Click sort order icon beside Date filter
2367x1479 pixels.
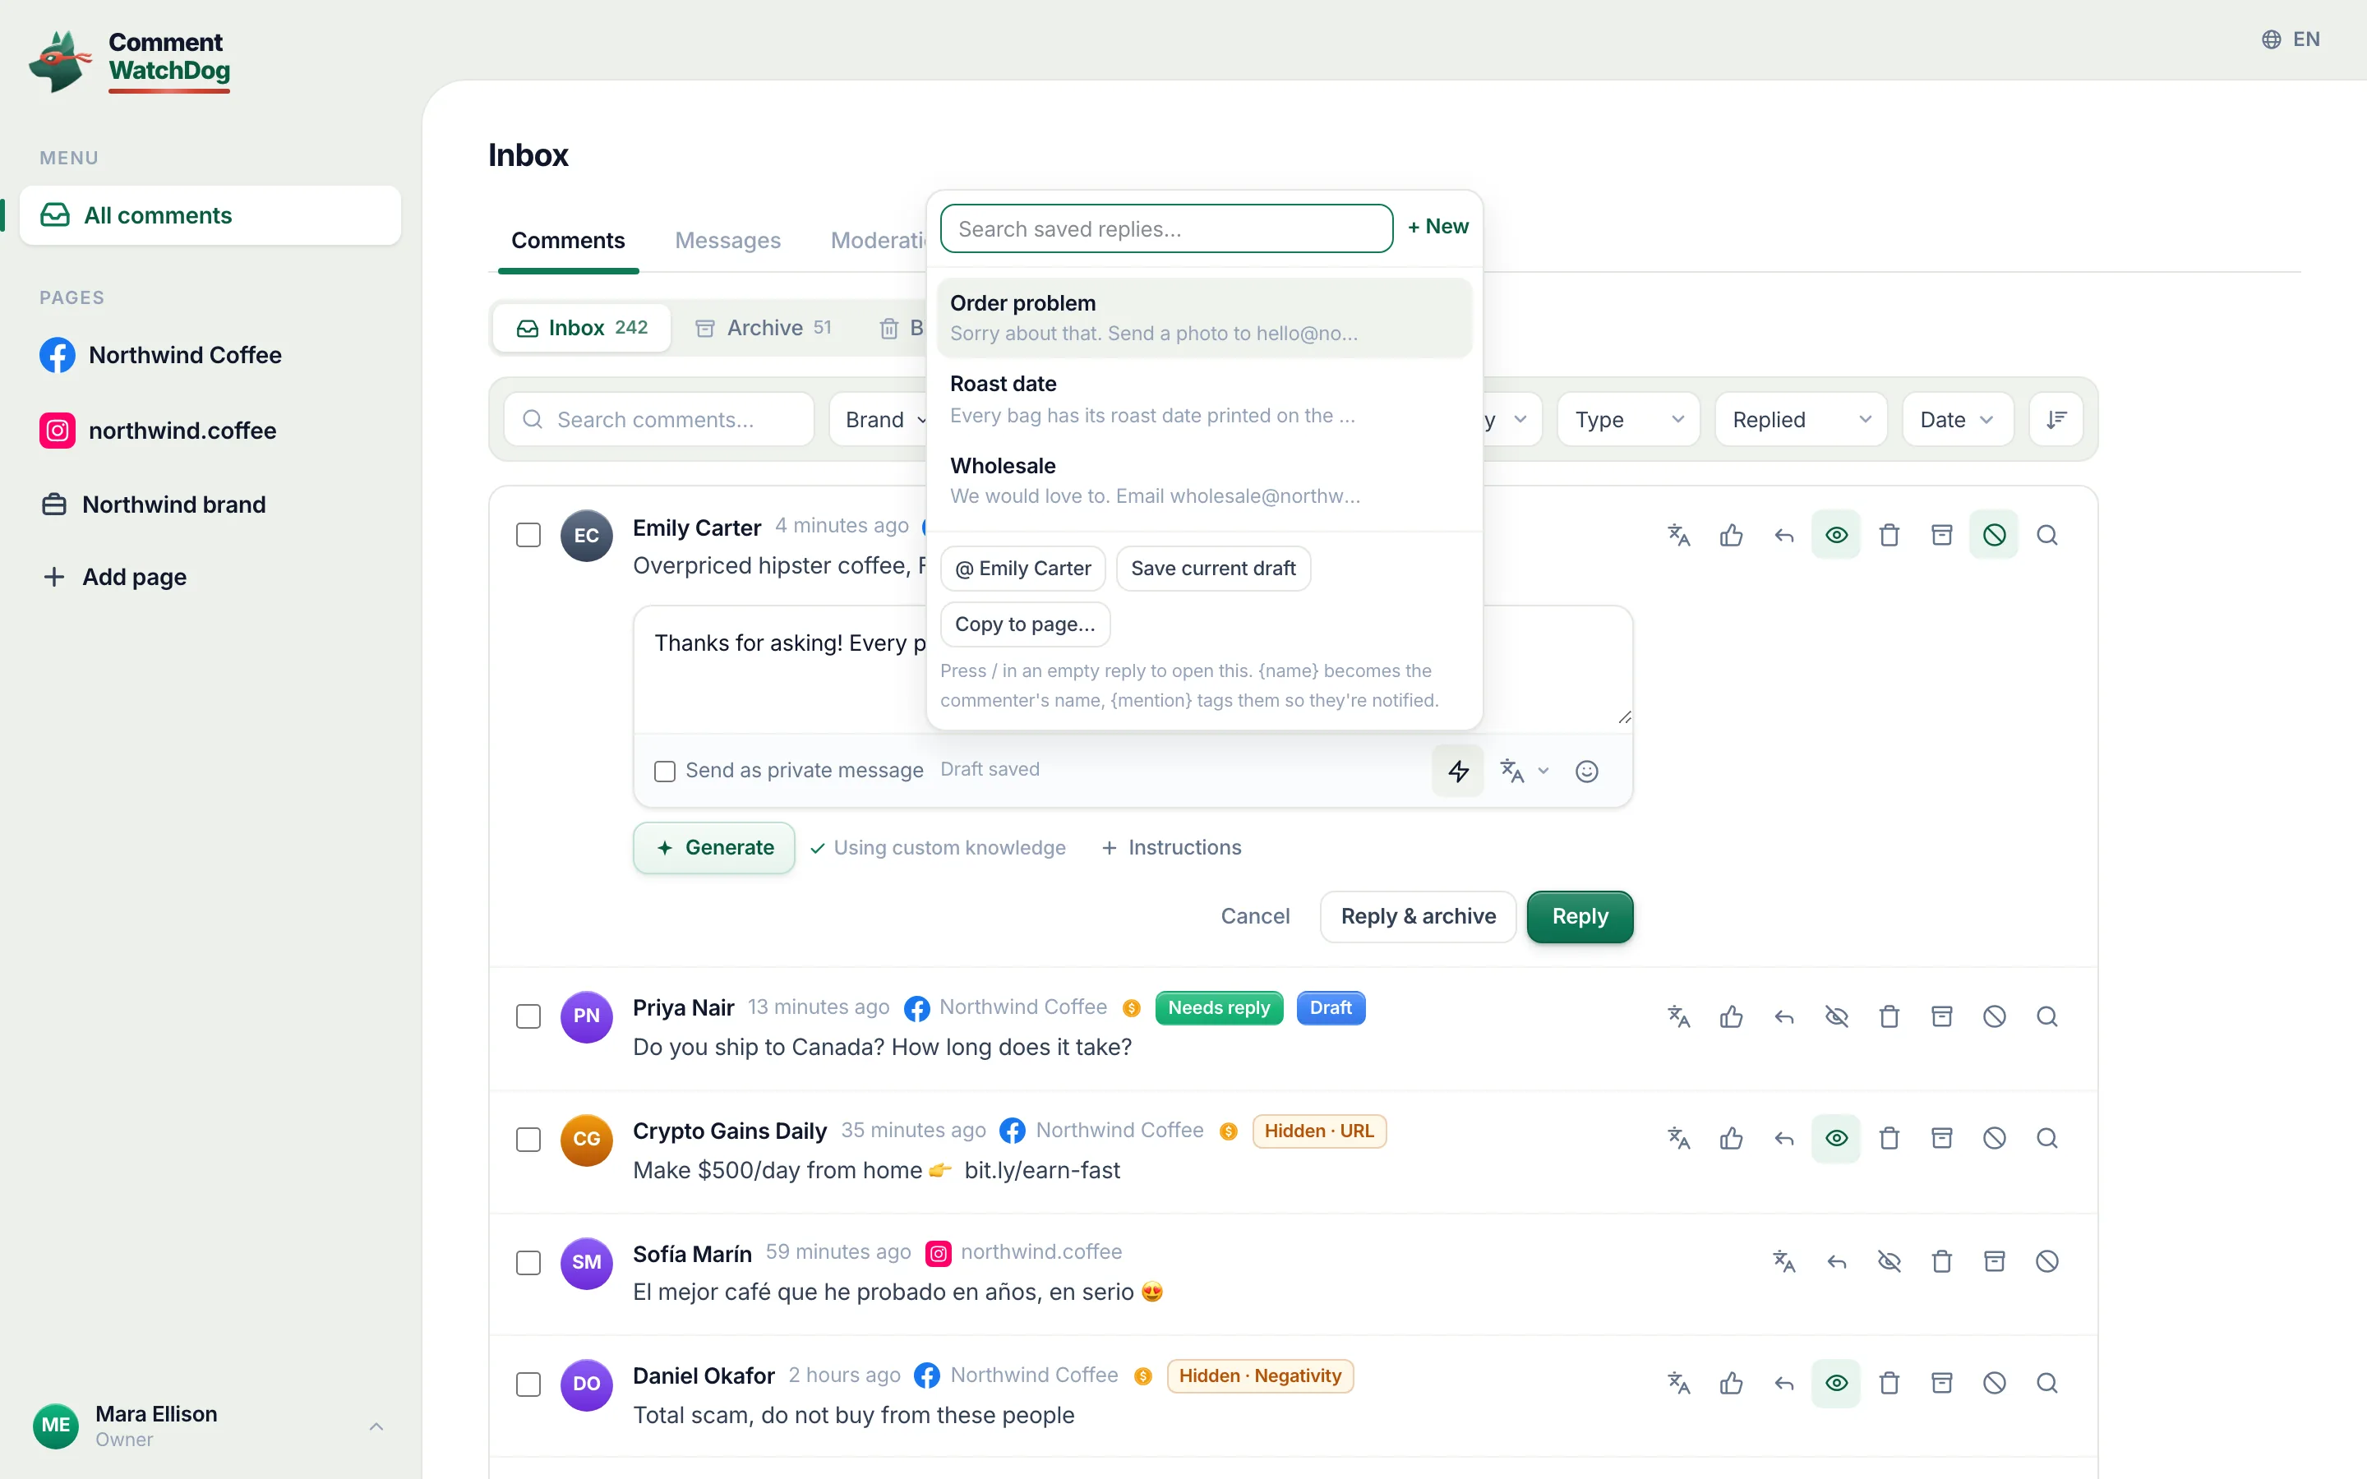point(2056,420)
